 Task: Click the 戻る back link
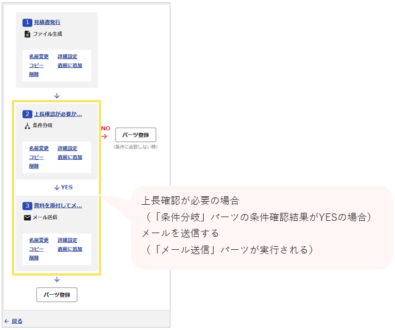[17, 321]
